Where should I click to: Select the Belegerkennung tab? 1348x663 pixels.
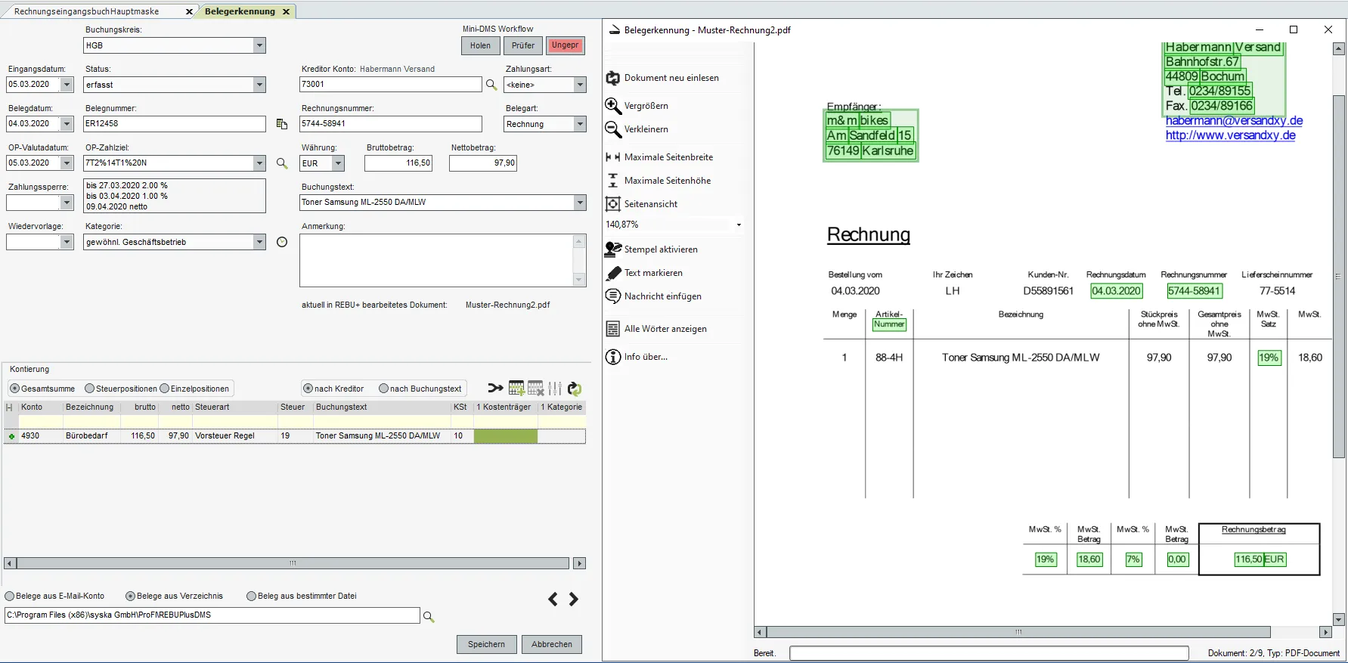(x=240, y=11)
